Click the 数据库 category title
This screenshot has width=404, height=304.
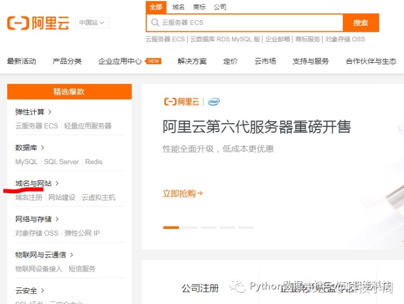[x=26, y=147]
